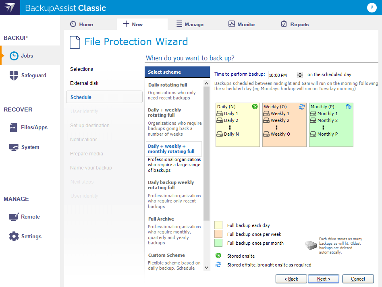Image resolution: width=382 pixels, height=287 pixels.
Task: Go to the Selections wizard step
Action: (x=81, y=69)
